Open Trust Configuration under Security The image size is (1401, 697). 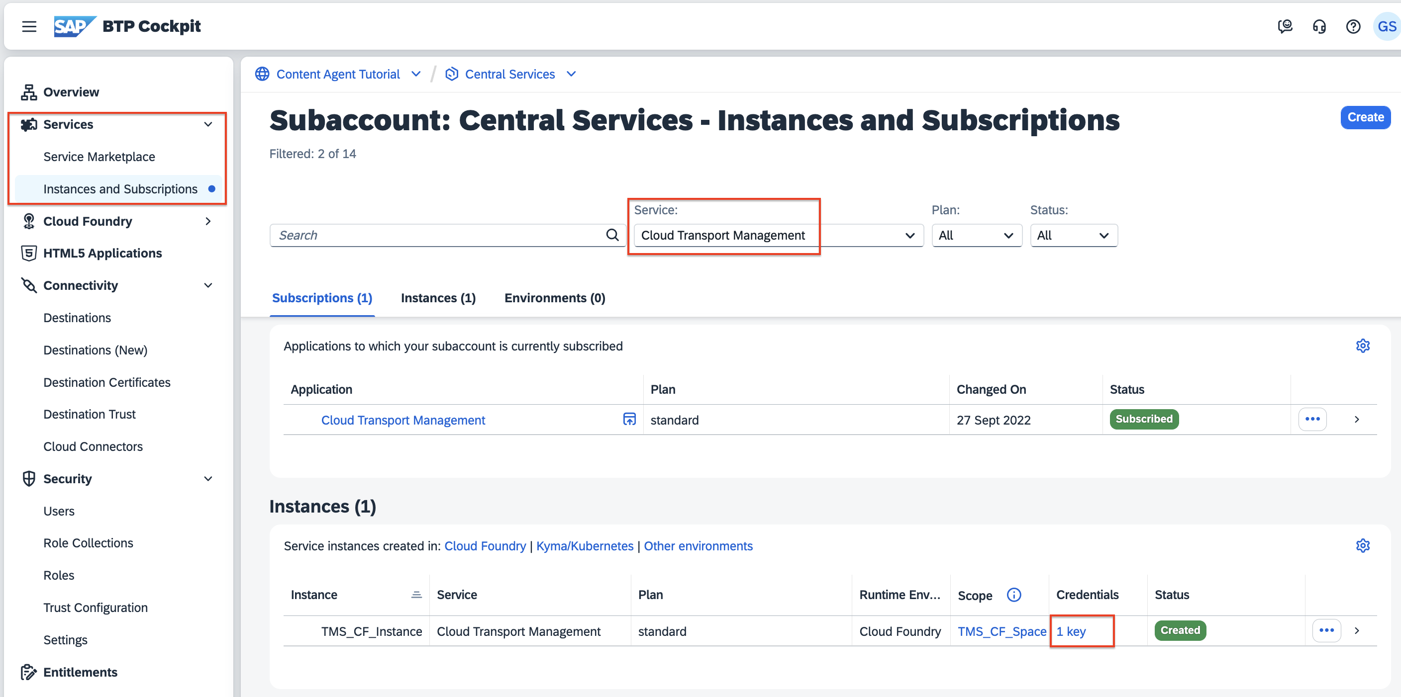[95, 608]
